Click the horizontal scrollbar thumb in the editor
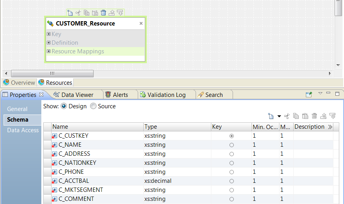Viewport: 344px width, 204px height. coord(52,73)
